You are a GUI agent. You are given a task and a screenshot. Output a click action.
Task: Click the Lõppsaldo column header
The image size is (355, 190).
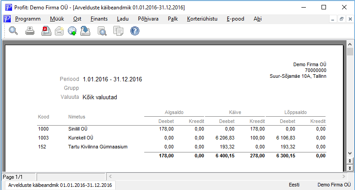[x=296, y=112]
